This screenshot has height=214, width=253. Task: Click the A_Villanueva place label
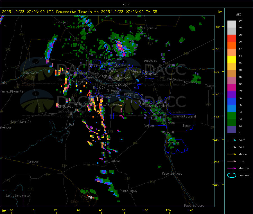147,28
